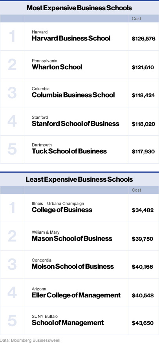The image size is (159, 343).
Task: Click the Cost column header in top table
Action: pyautogui.click(x=137, y=18)
